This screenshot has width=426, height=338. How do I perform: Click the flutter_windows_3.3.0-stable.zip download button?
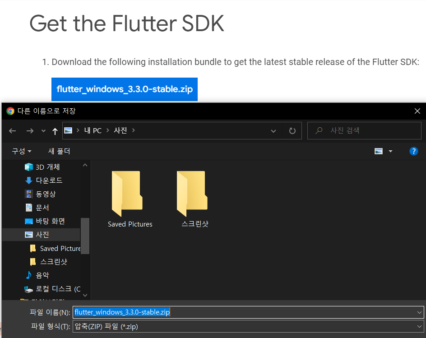pos(125,89)
